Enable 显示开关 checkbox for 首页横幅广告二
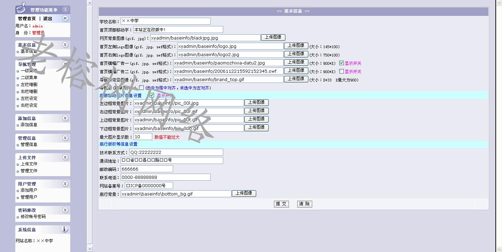 341,71
